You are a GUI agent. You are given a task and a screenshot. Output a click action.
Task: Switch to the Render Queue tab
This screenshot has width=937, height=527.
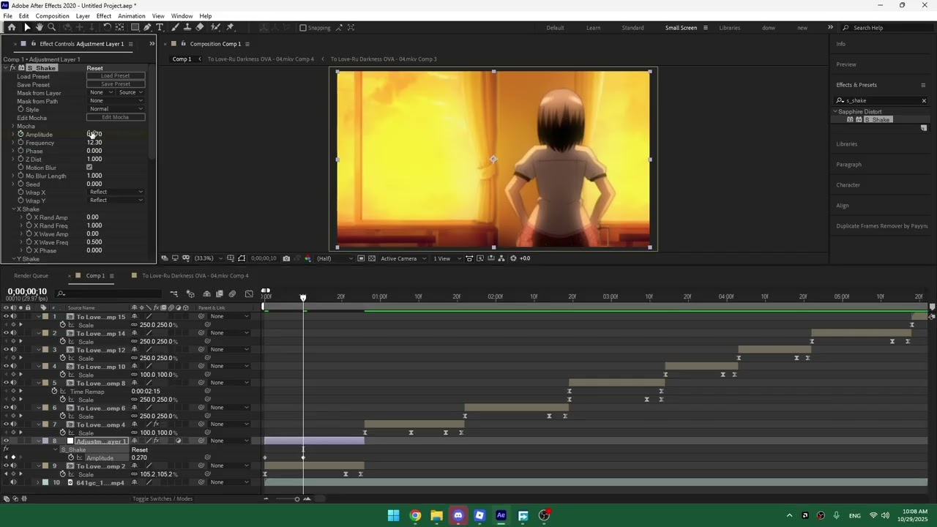click(x=31, y=276)
